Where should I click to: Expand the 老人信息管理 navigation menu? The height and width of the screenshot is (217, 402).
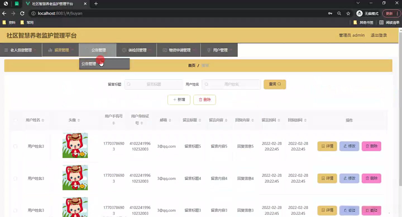21,50
